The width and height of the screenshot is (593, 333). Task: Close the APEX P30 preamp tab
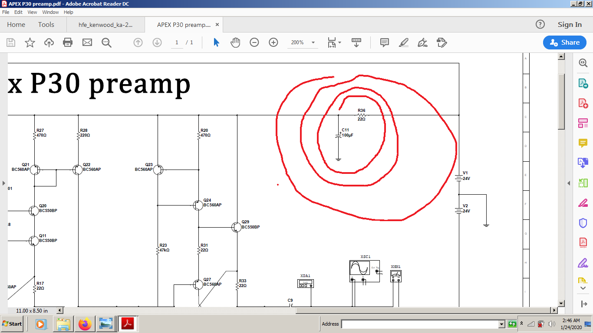pos(217,25)
